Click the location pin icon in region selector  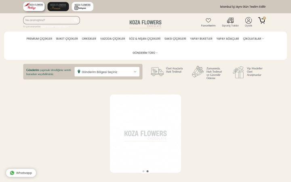pos(79,72)
